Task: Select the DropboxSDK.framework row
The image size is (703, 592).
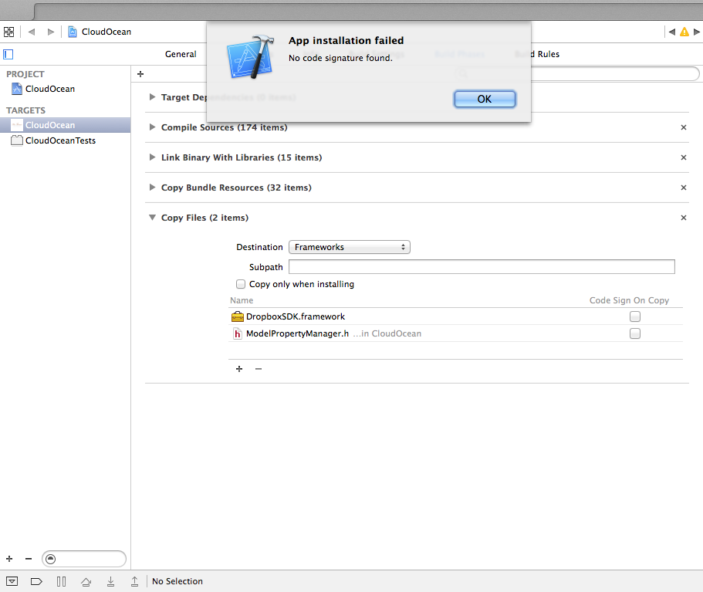Action: click(455, 316)
